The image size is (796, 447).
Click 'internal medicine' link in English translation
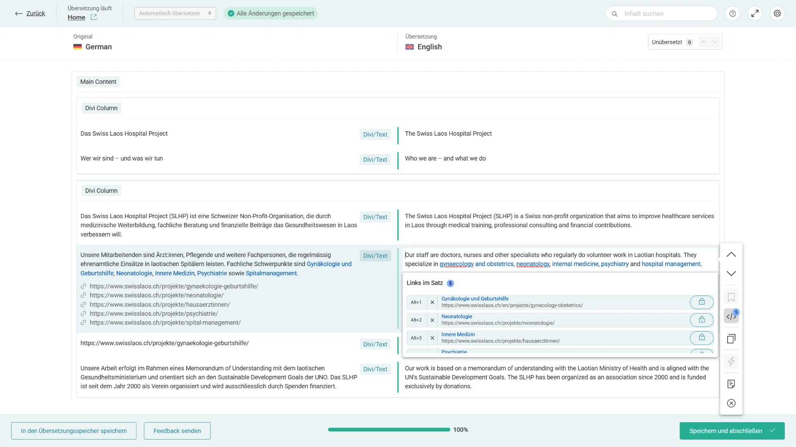[x=575, y=264]
